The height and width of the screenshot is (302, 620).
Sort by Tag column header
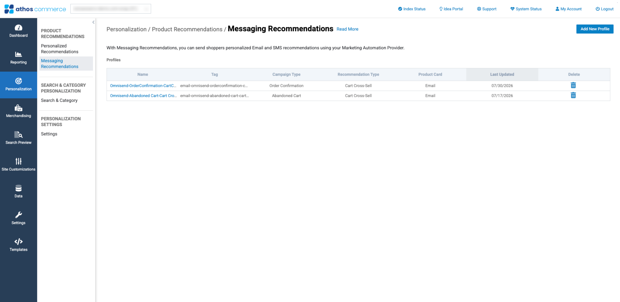pos(214,75)
